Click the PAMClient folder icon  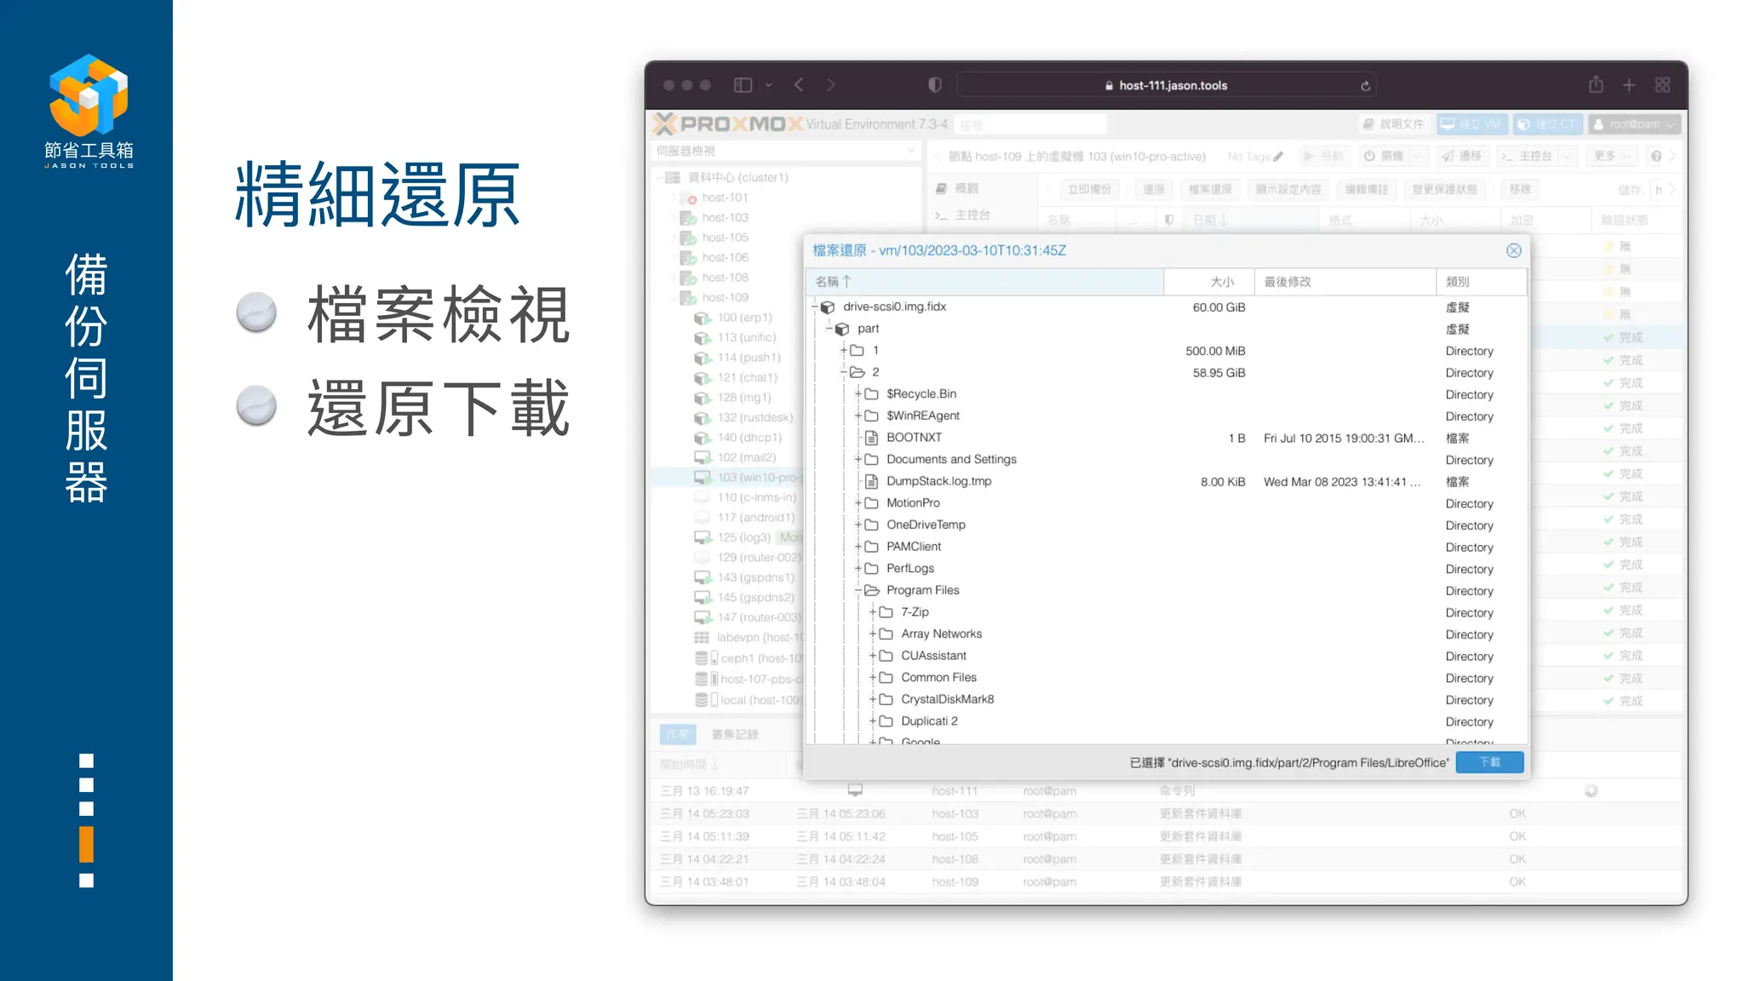[871, 547]
